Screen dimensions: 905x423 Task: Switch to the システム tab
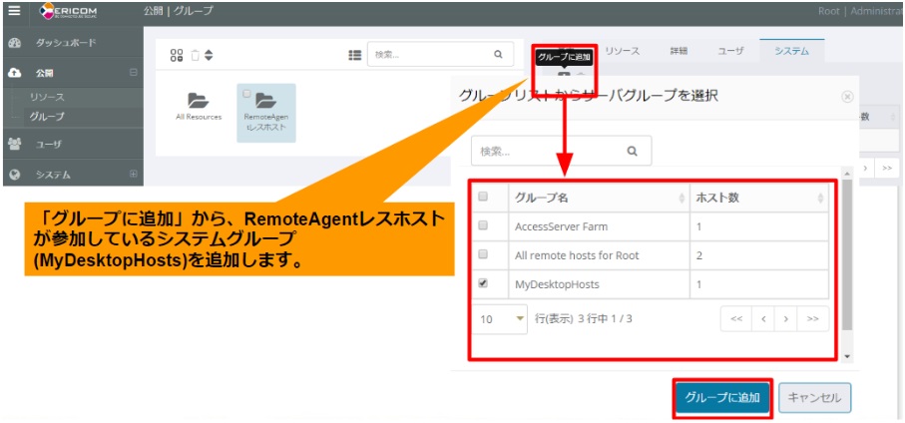[791, 51]
